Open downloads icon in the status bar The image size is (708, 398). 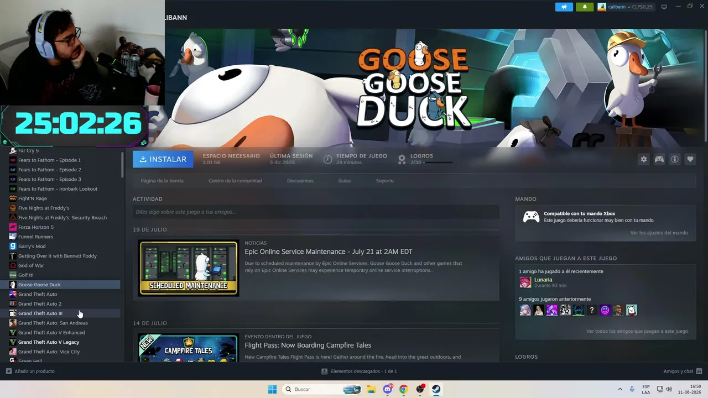coord(325,371)
